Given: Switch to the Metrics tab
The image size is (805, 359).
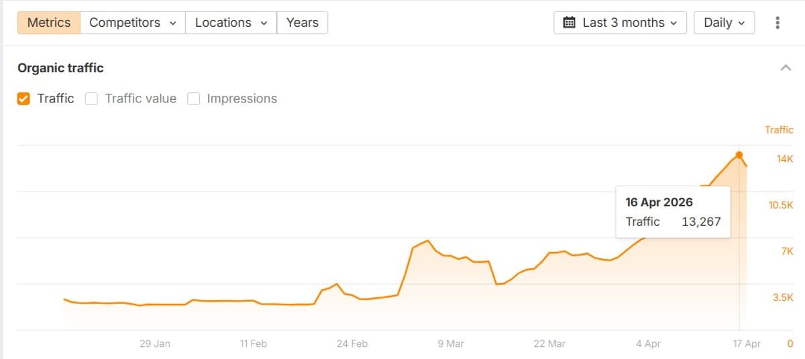Looking at the screenshot, I should coord(49,23).
